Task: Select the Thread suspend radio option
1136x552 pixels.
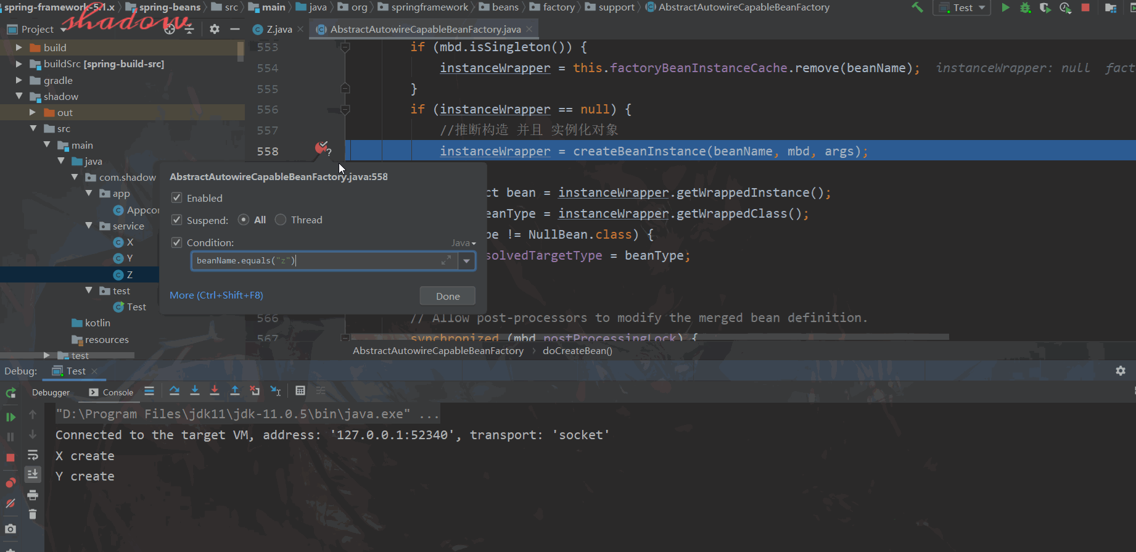Action: (x=281, y=220)
